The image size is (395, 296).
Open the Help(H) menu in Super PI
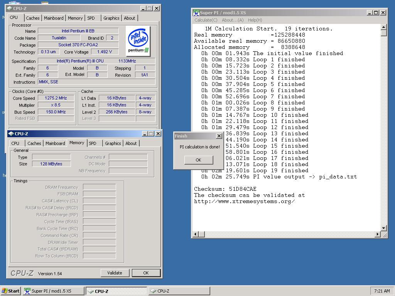point(255,20)
